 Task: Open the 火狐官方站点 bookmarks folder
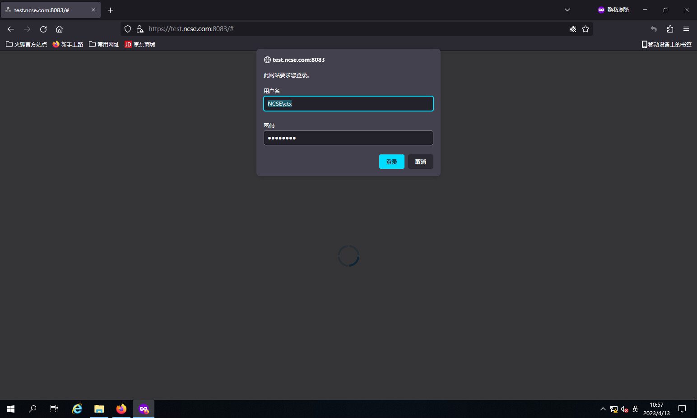(26, 44)
